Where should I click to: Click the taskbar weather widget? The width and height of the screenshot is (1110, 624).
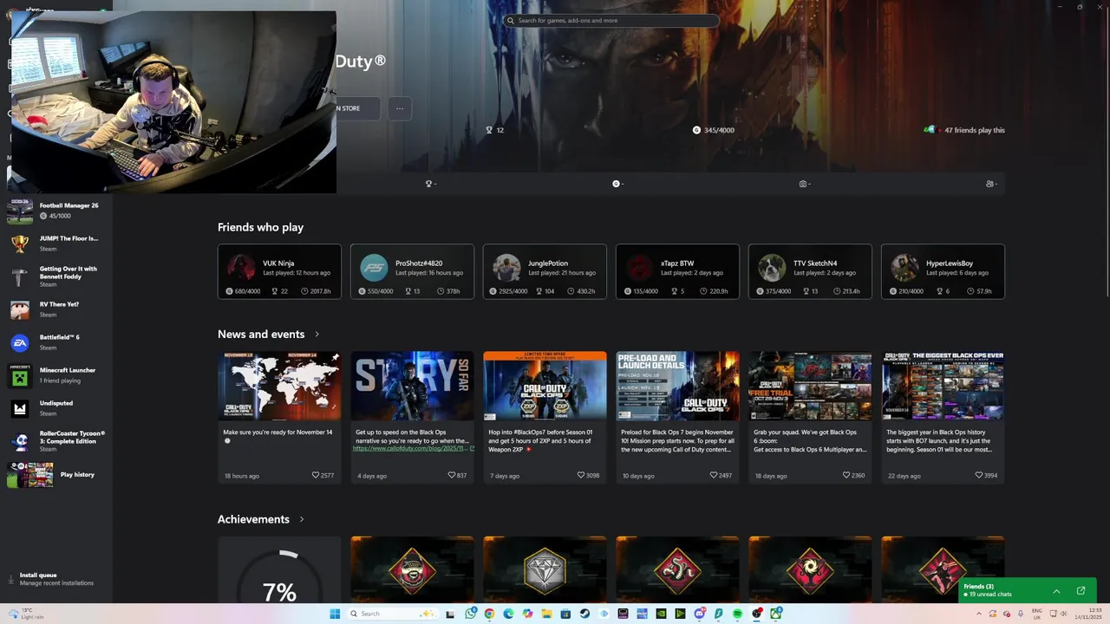click(26, 614)
